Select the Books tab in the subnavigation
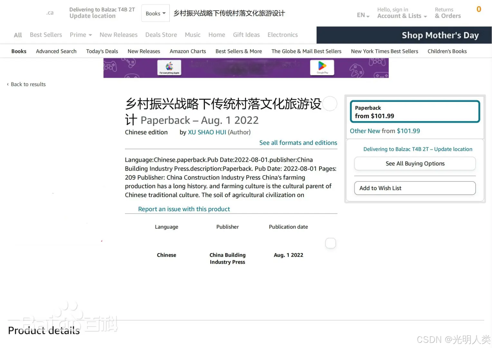Image resolution: width=492 pixels, height=348 pixels. point(19,51)
